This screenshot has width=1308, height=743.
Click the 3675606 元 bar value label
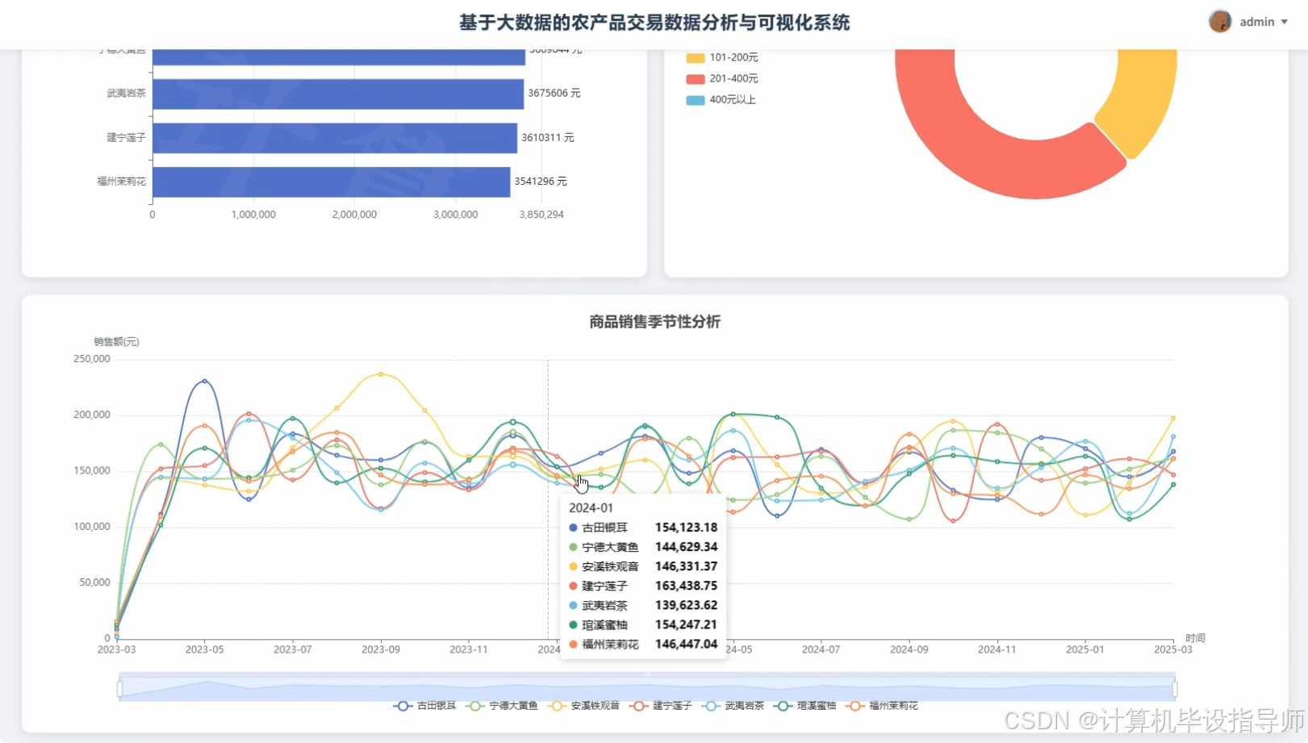(x=554, y=94)
